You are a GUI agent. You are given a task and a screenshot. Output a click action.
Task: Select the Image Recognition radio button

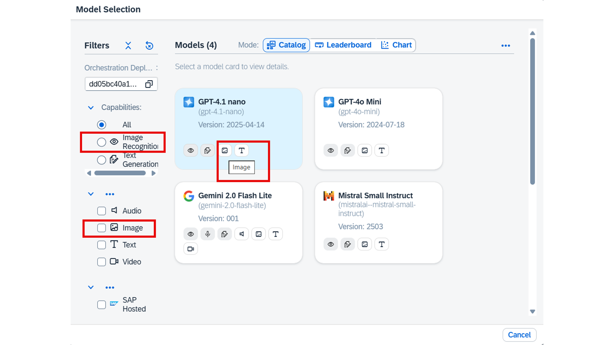pos(101,142)
